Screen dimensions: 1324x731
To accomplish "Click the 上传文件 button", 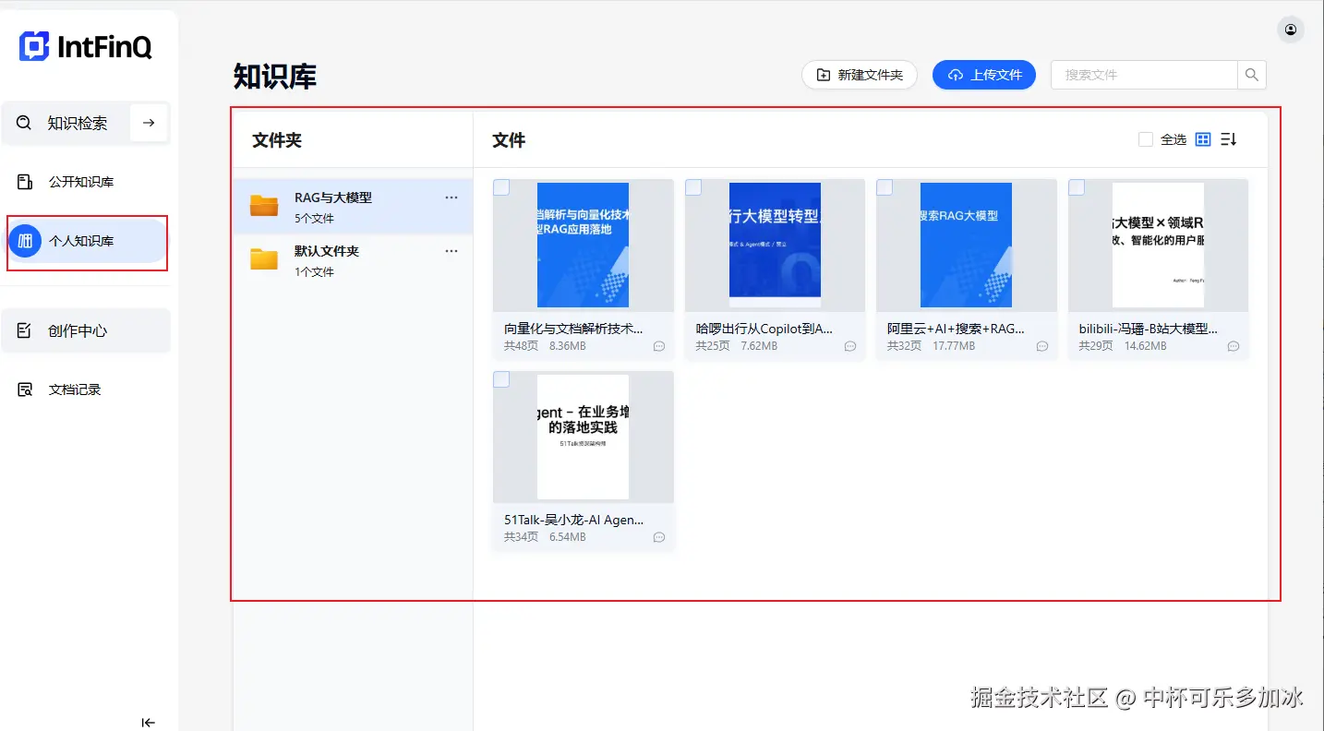I will (x=984, y=75).
